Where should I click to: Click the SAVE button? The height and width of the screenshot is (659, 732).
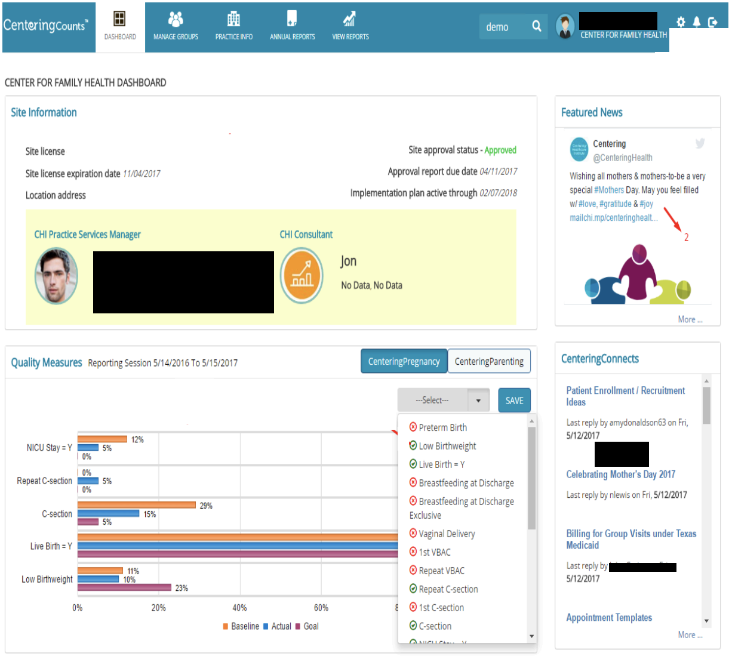tap(514, 401)
